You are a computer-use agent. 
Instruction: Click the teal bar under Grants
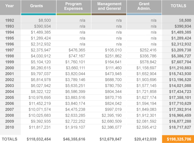point(38,14)
